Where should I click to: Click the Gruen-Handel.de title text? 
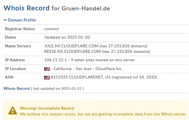(x=86, y=8)
